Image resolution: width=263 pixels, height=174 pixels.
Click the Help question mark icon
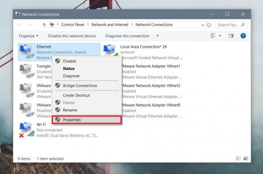243,36
